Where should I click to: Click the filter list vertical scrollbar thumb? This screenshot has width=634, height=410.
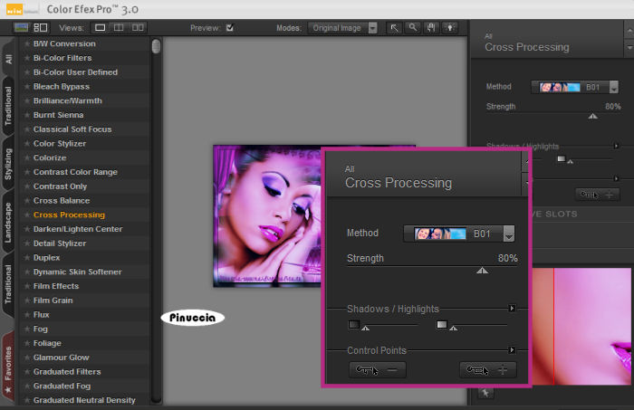(156, 46)
